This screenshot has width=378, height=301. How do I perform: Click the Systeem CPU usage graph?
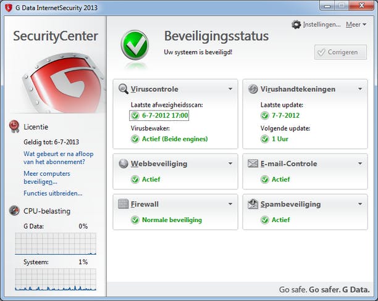56,279
